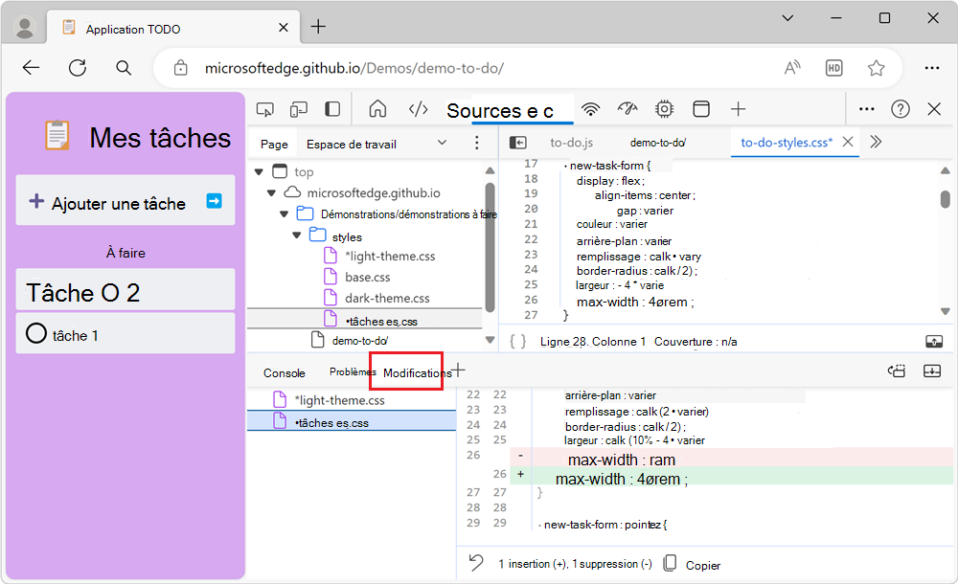Image resolution: width=958 pixels, height=584 pixels.
Task: Toggle device emulation icon
Action: [298, 109]
